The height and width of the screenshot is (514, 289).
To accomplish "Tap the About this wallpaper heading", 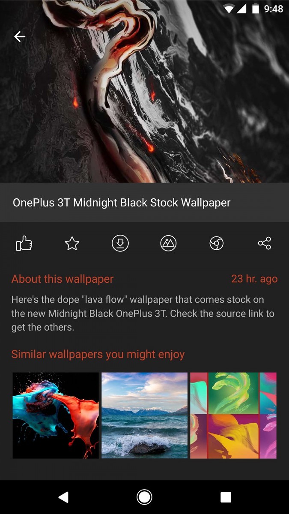I will click(x=63, y=279).
